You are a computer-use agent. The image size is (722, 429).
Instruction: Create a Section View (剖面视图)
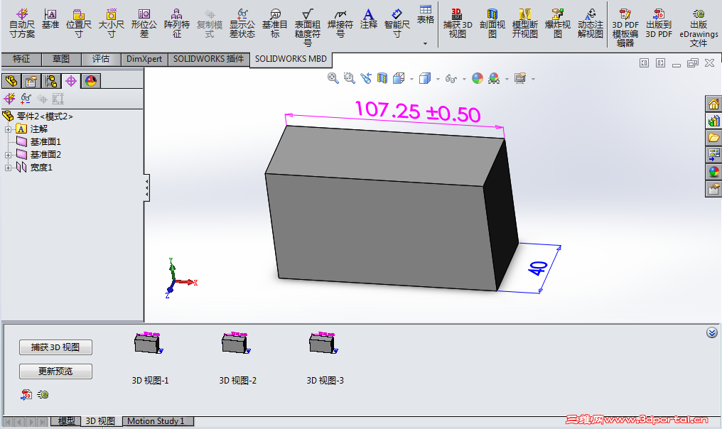(492, 23)
